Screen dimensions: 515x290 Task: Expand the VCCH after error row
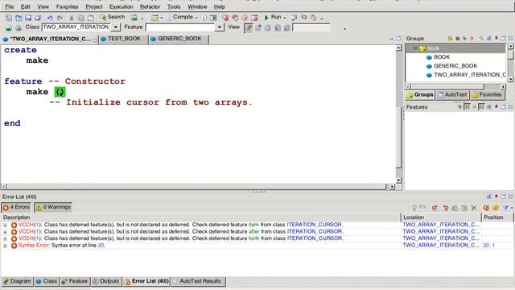pyautogui.click(x=5, y=232)
